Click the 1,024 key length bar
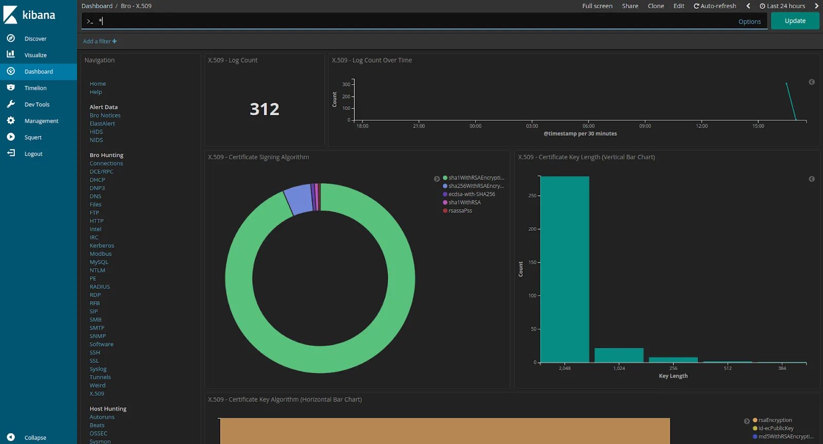Viewport: 823px width, 444px height. pos(619,355)
